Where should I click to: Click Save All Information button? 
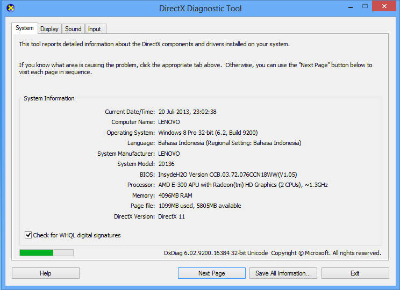click(283, 273)
